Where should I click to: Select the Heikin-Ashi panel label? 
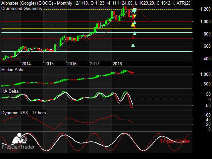click(x=12, y=70)
